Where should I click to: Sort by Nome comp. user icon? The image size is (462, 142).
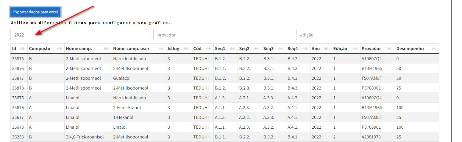click(x=161, y=49)
